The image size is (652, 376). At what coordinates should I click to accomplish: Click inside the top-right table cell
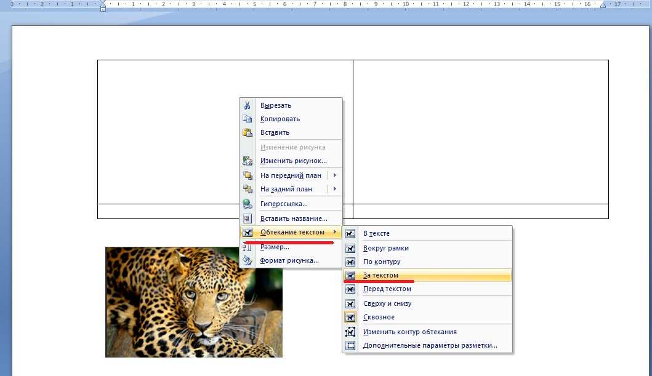click(481, 132)
